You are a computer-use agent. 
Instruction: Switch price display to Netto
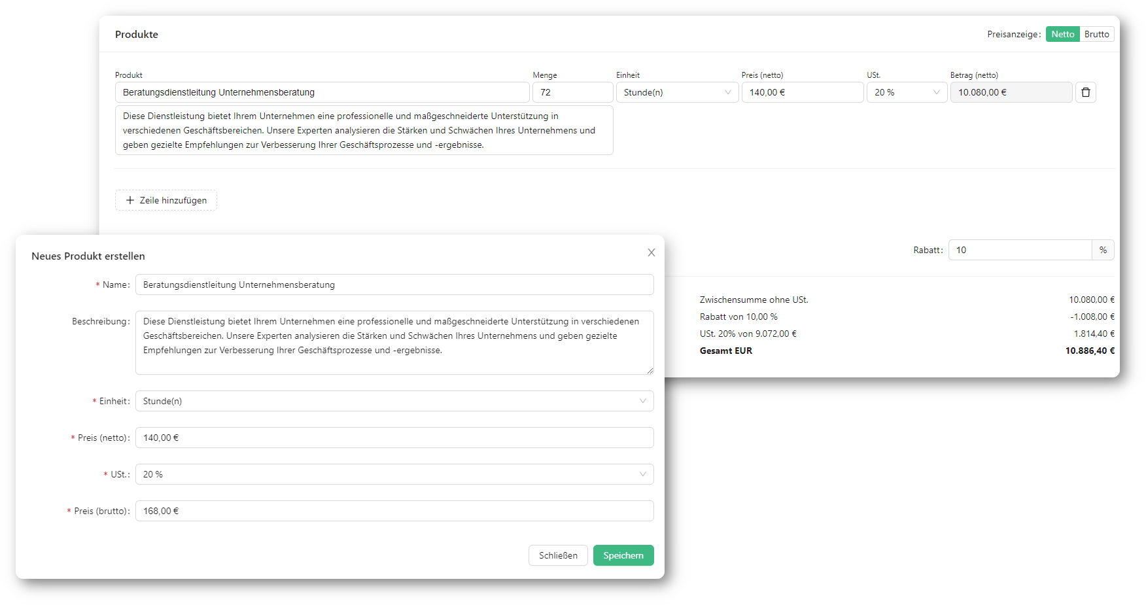(1062, 34)
